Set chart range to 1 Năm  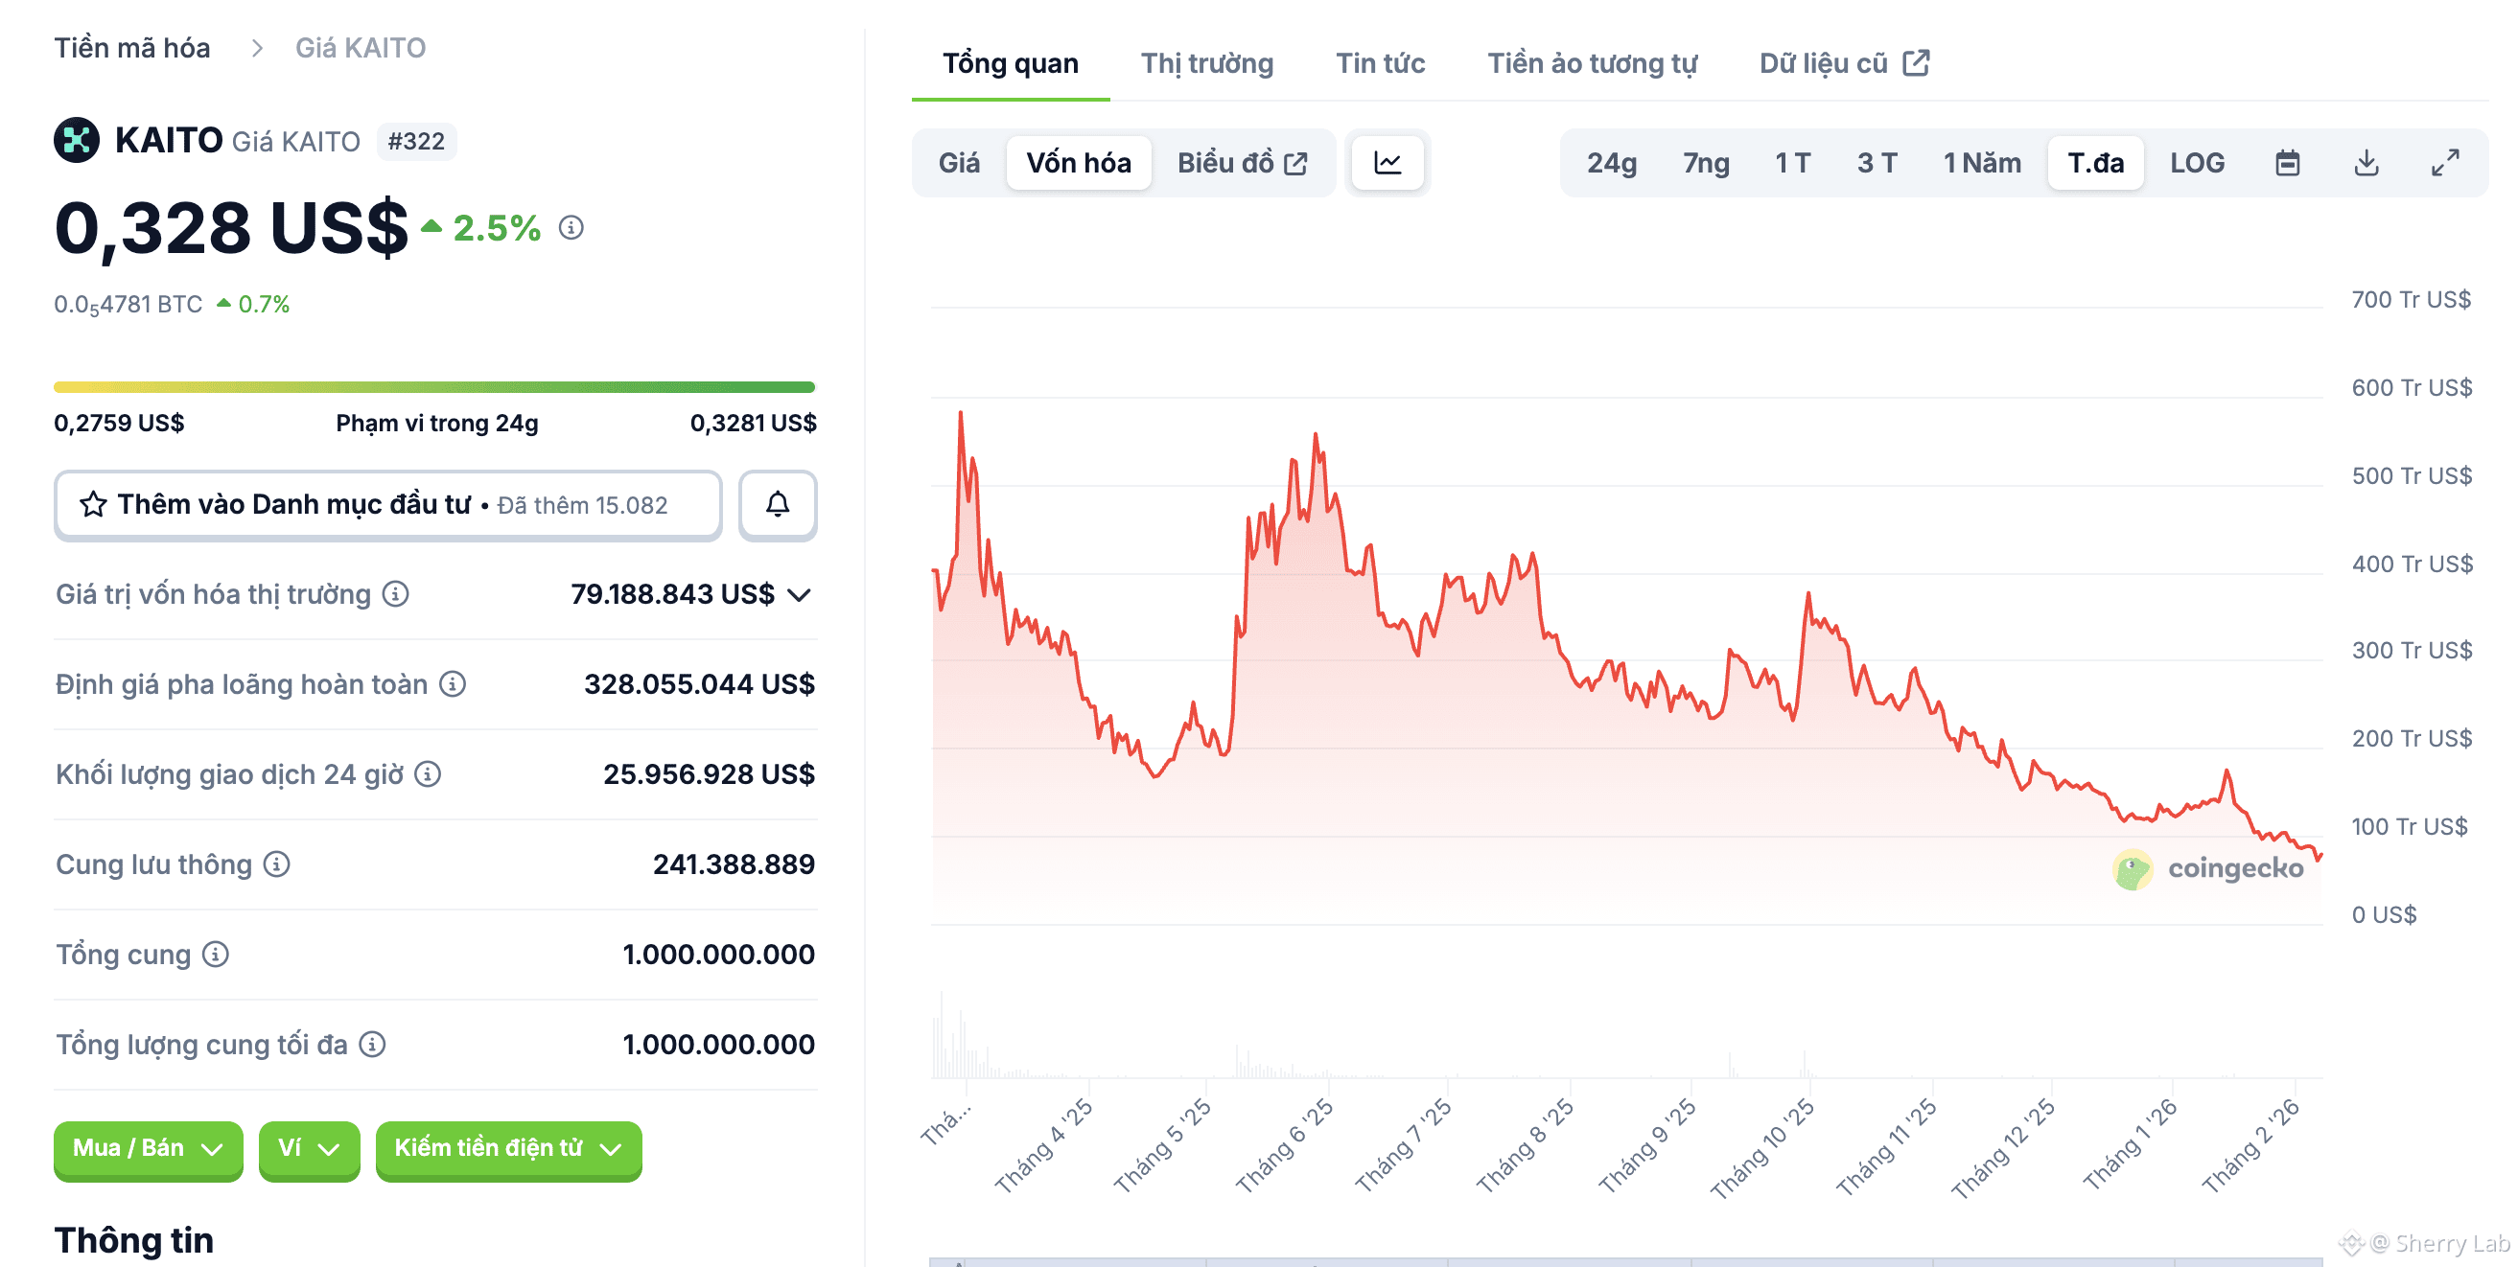(1982, 162)
